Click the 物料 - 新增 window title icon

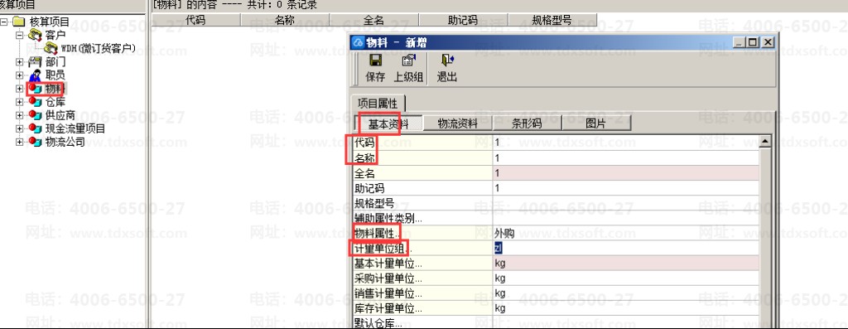358,42
